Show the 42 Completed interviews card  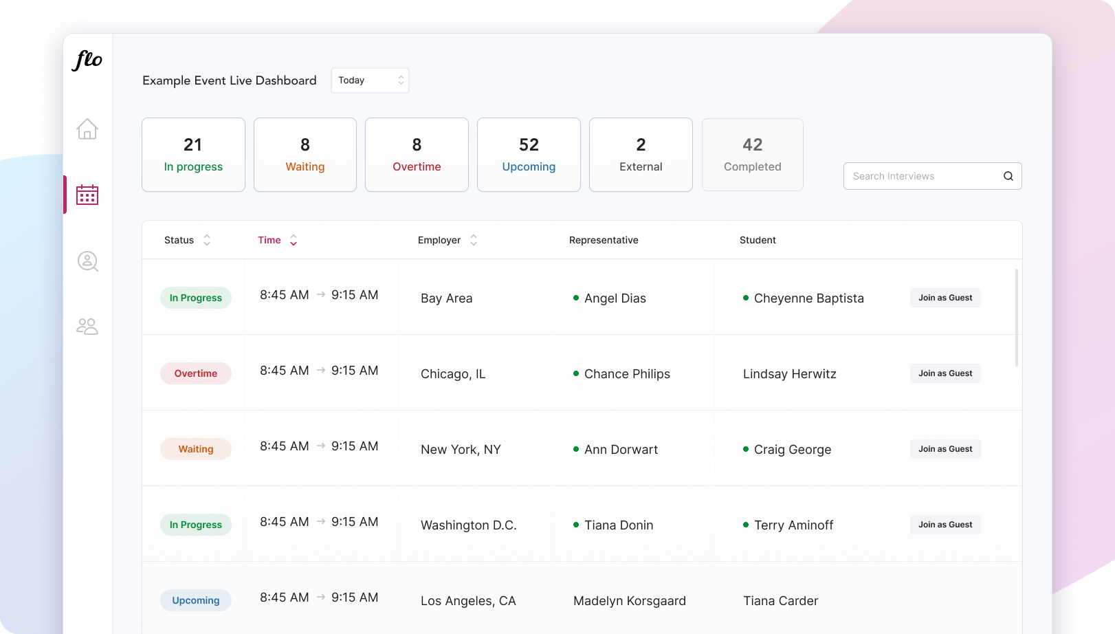point(752,155)
